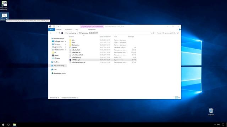Expand the ribbon with the chevron near help
The width and height of the screenshot is (227, 127).
tap(177, 30)
